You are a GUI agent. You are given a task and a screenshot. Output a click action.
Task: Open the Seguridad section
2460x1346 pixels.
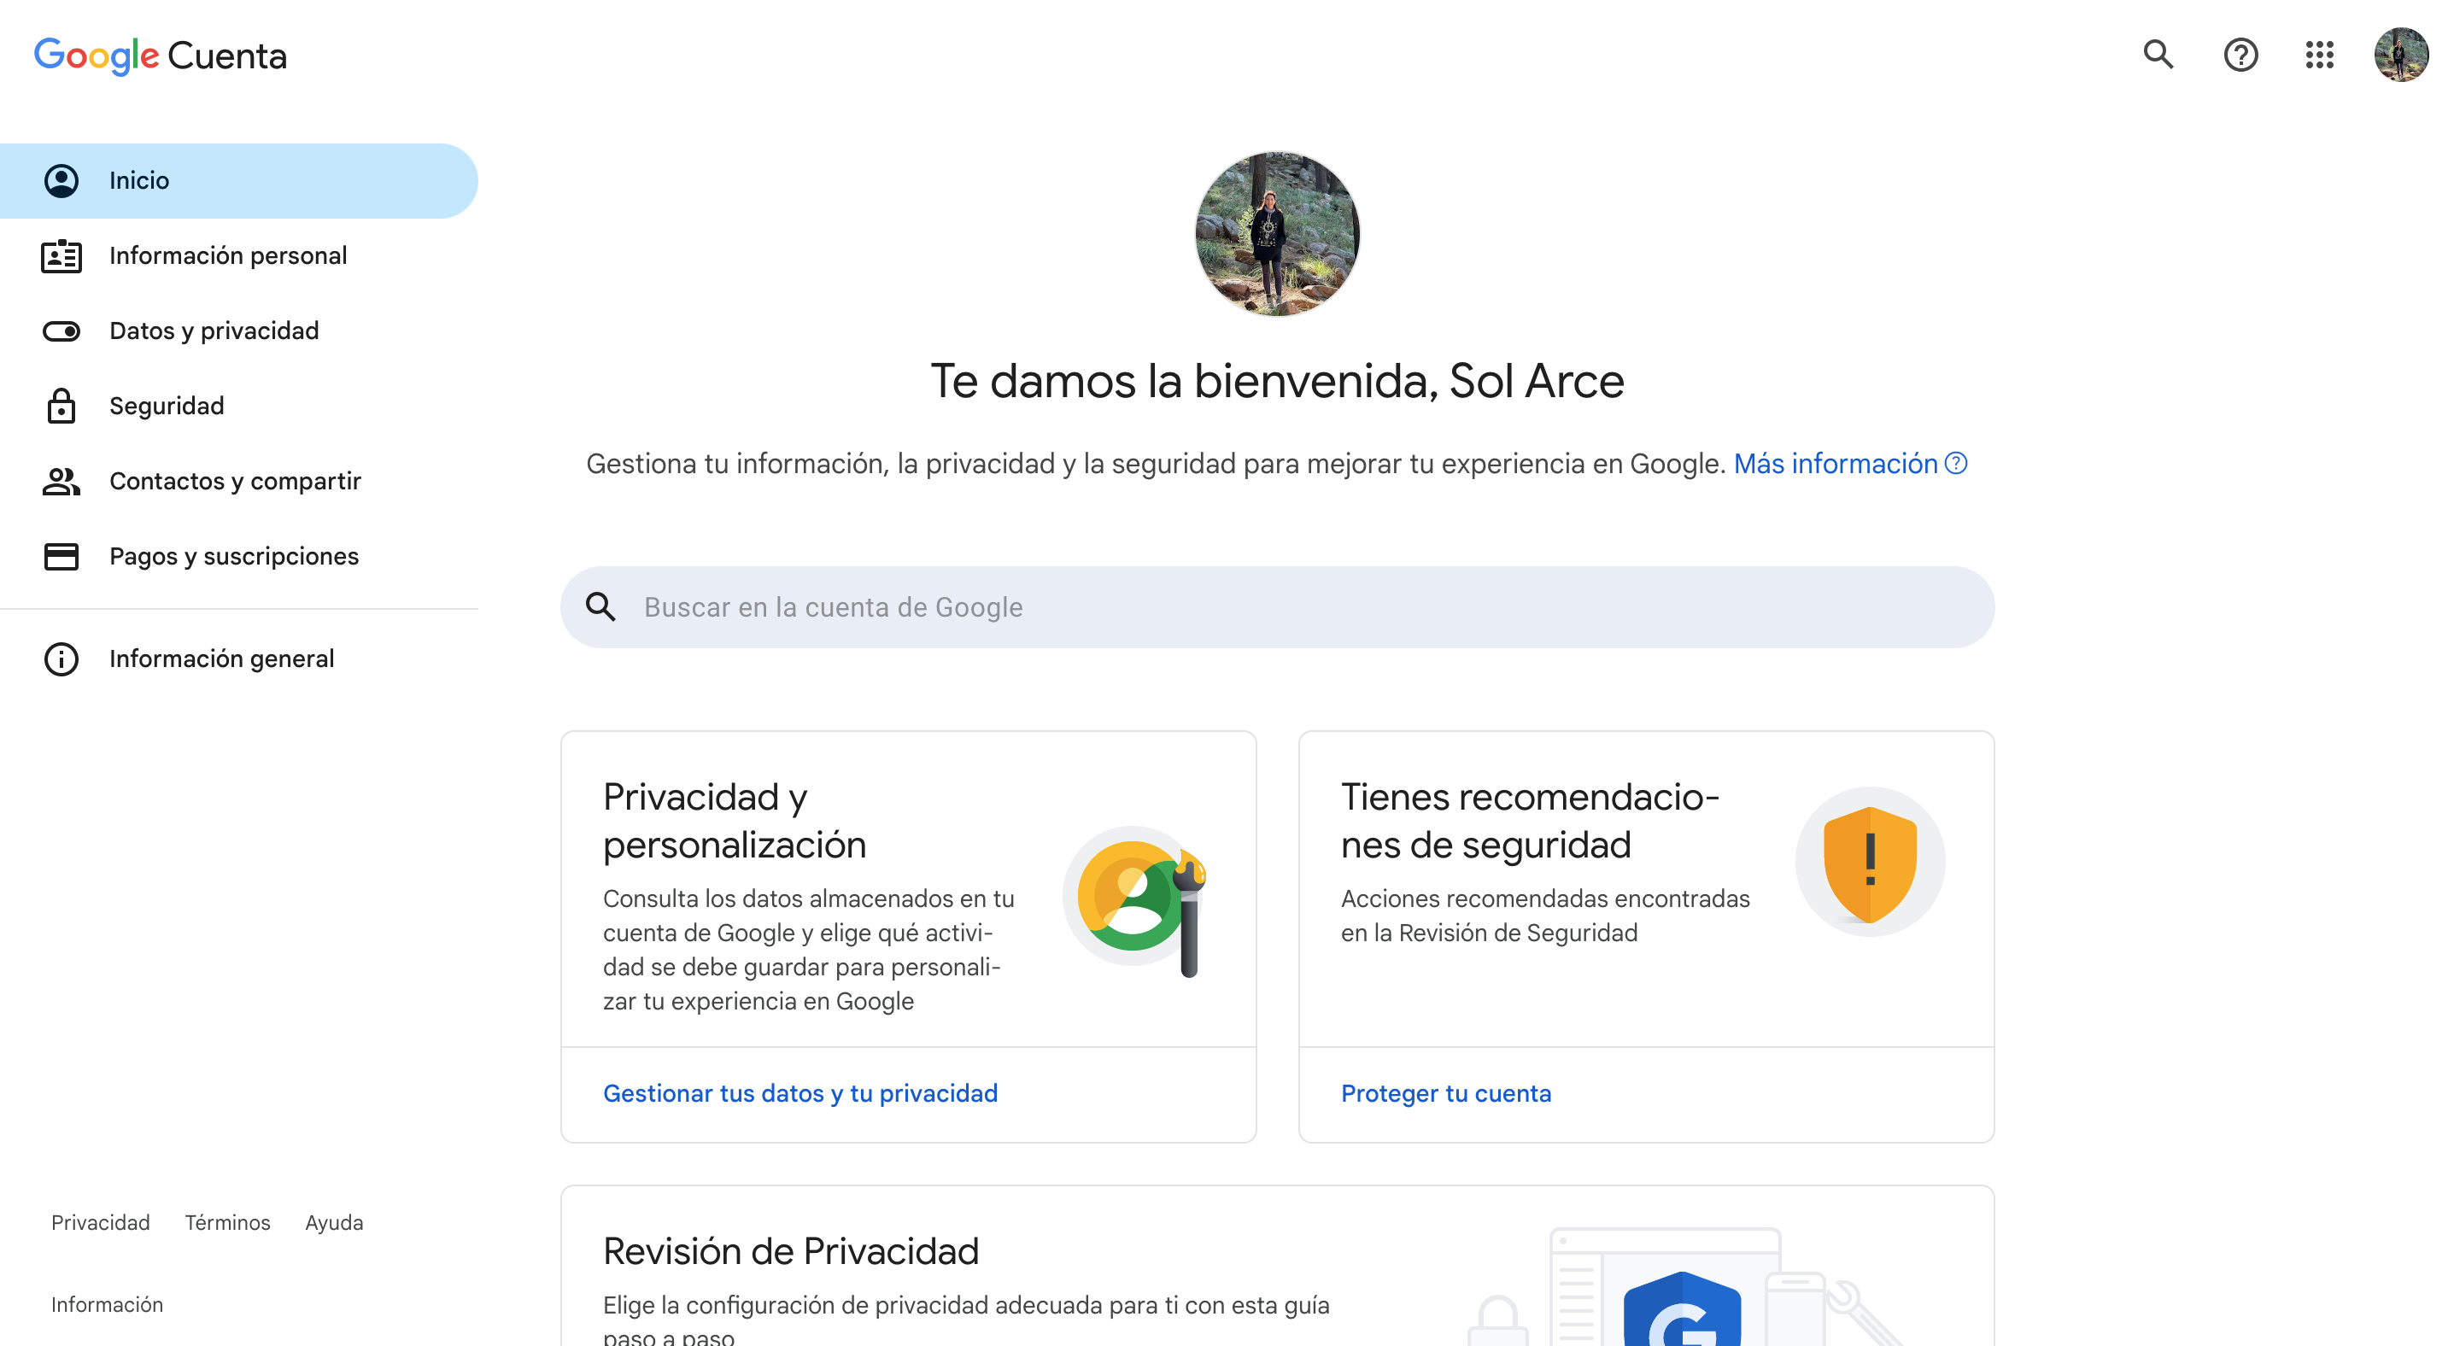point(239,406)
